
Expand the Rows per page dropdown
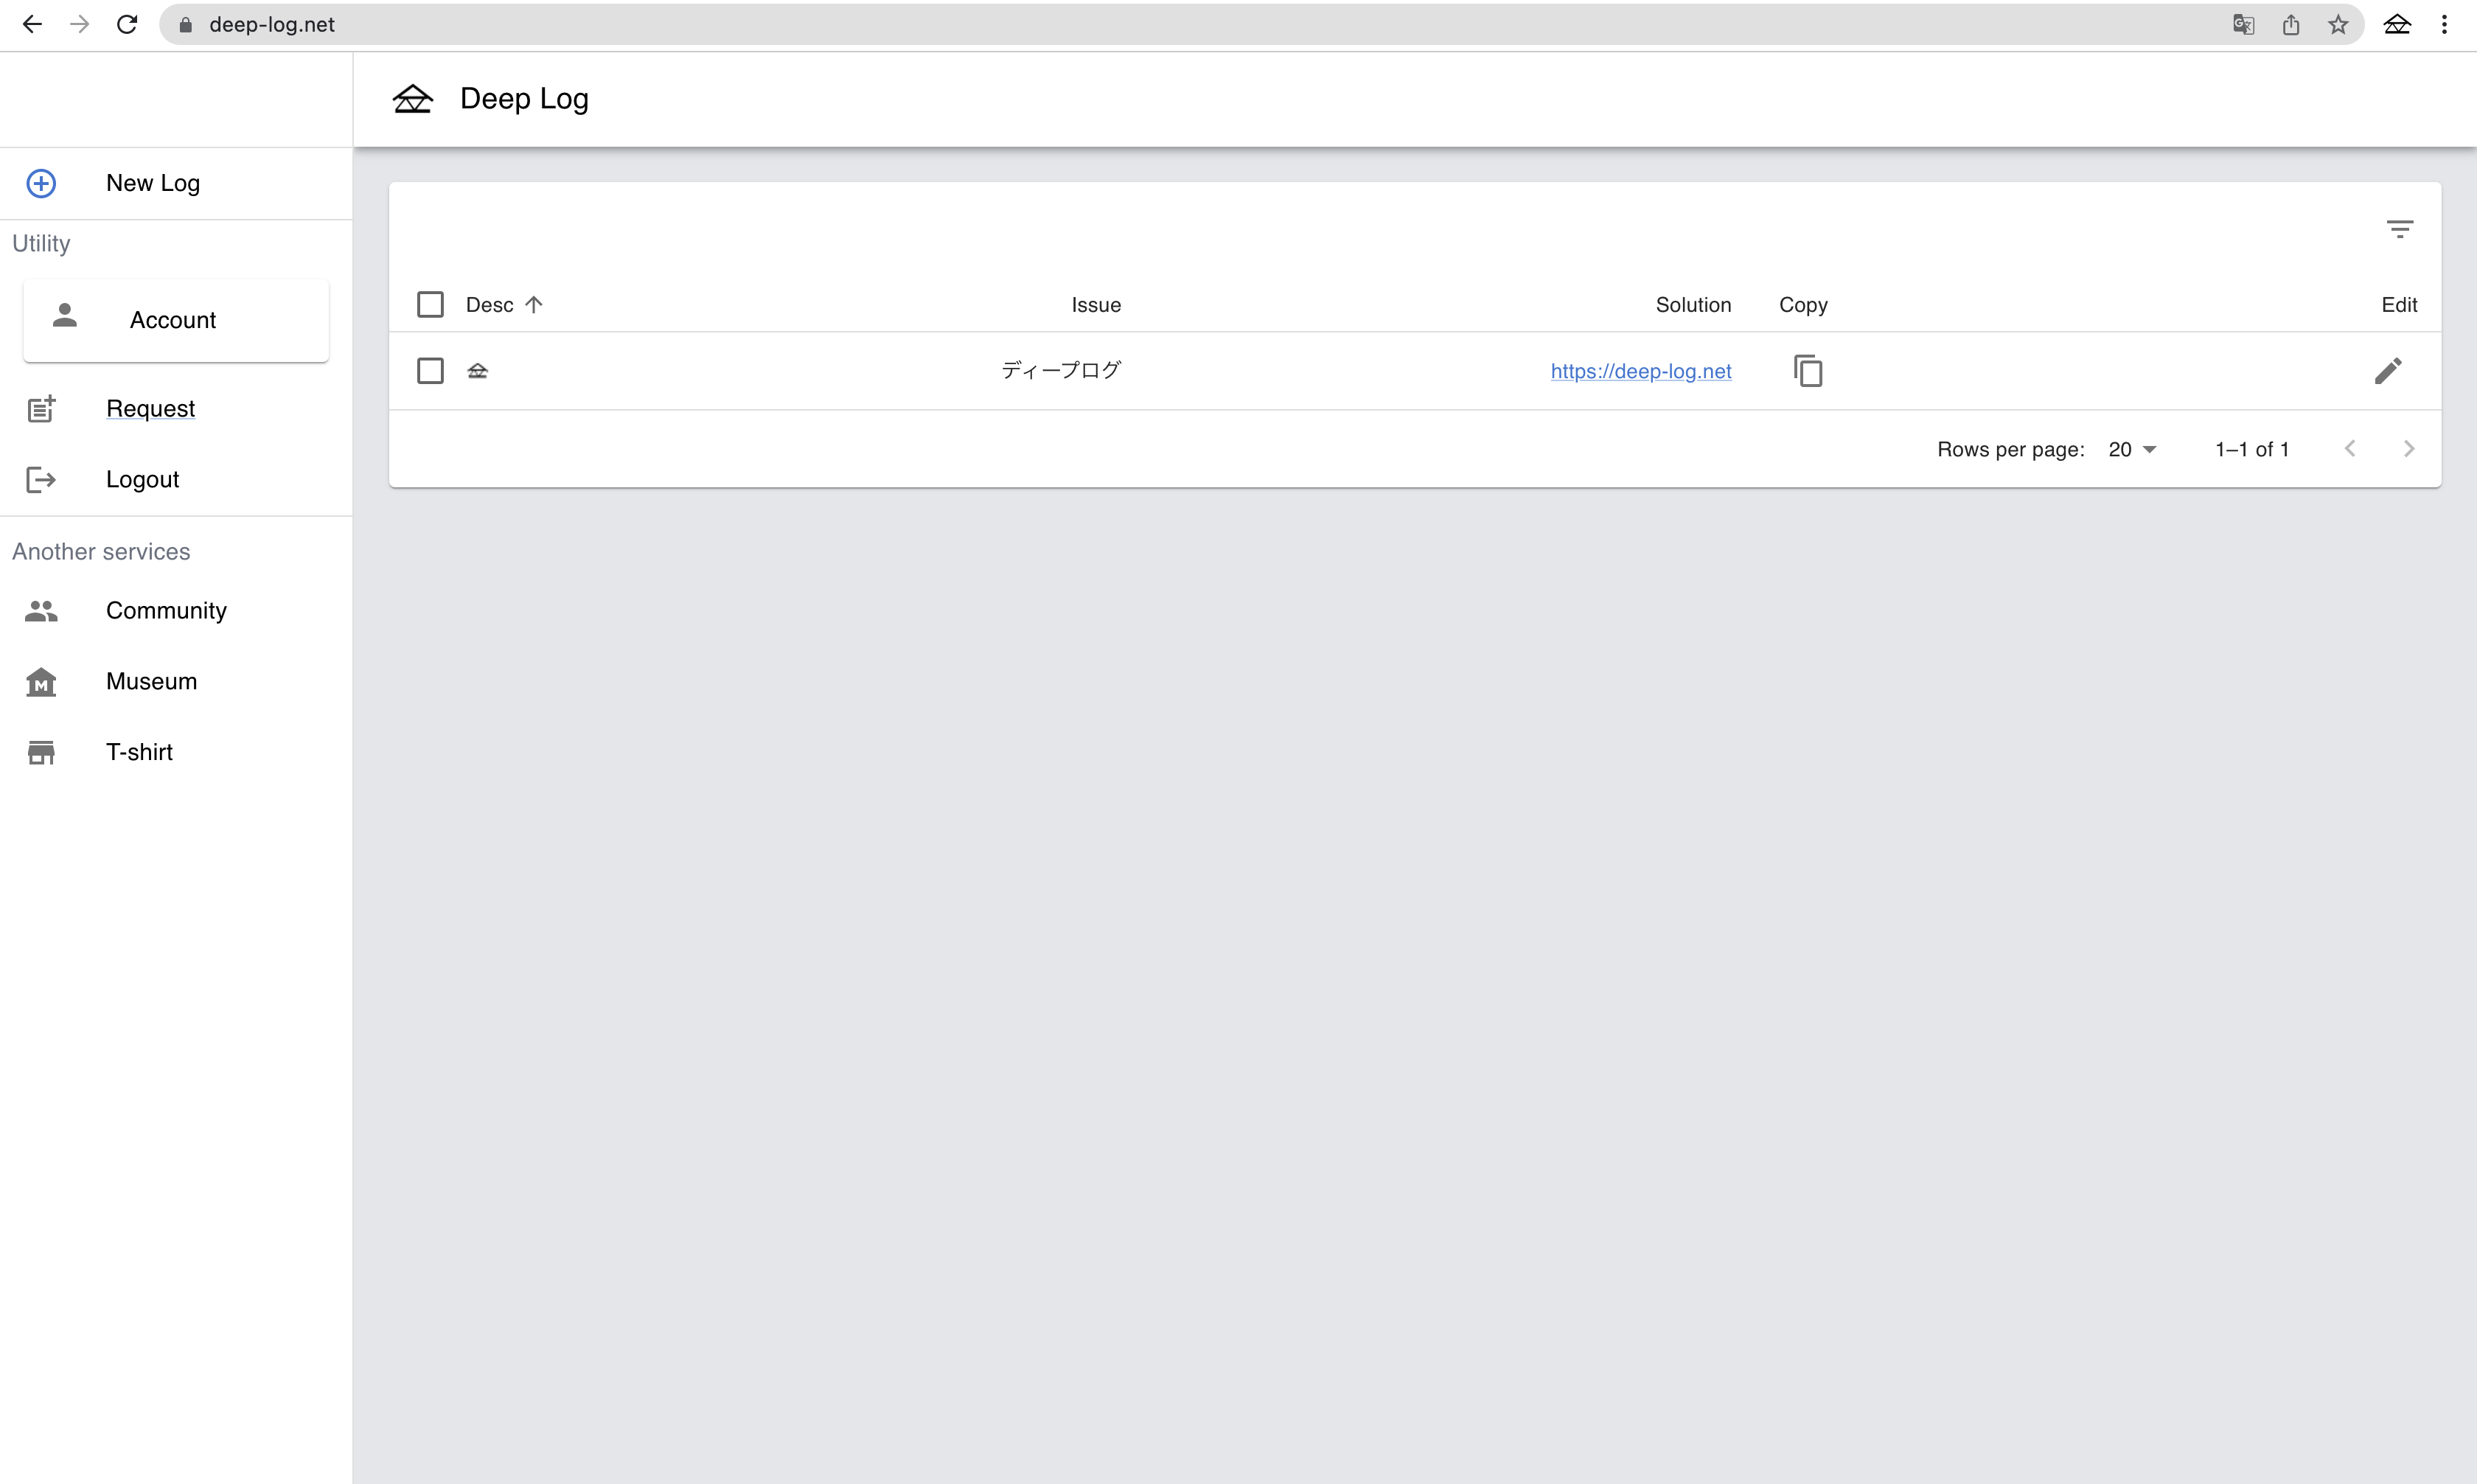point(2132,449)
